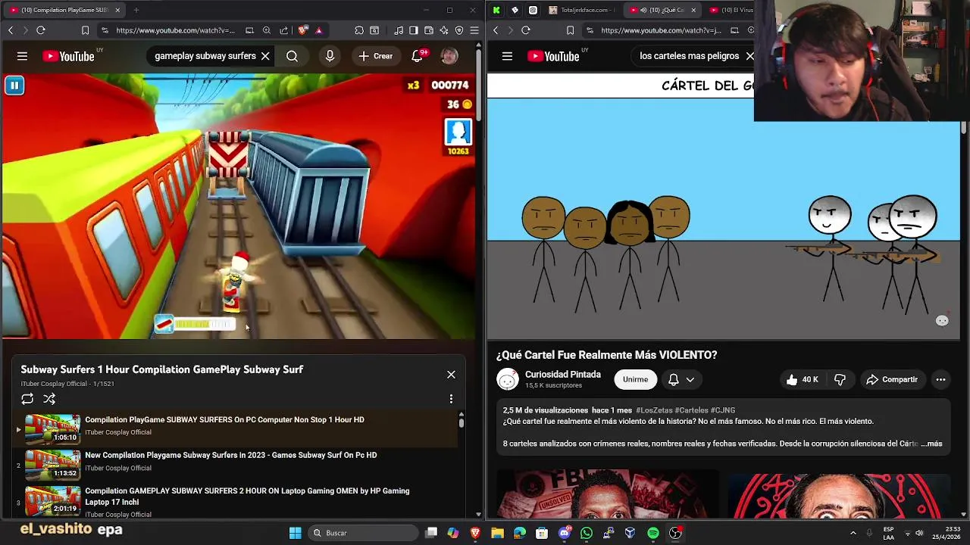Show hidden system tray icons
Viewport: 970px width, 545px height.
click(x=853, y=533)
